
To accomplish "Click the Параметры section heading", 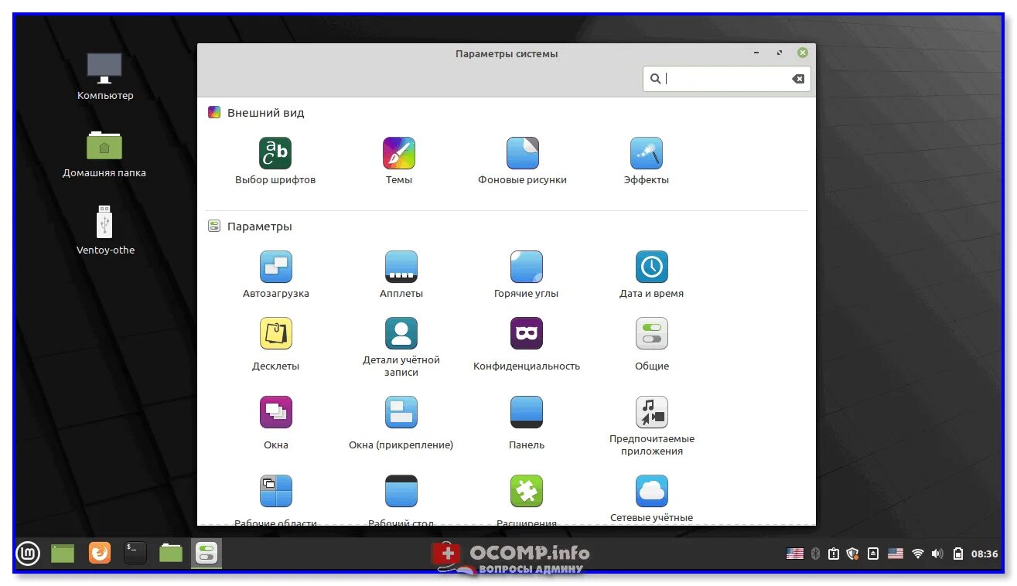I will [x=259, y=227].
